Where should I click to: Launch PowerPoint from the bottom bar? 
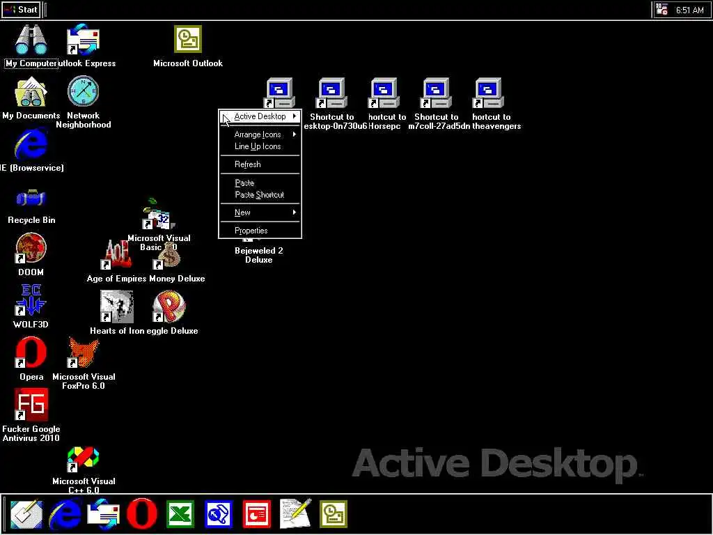click(x=257, y=514)
